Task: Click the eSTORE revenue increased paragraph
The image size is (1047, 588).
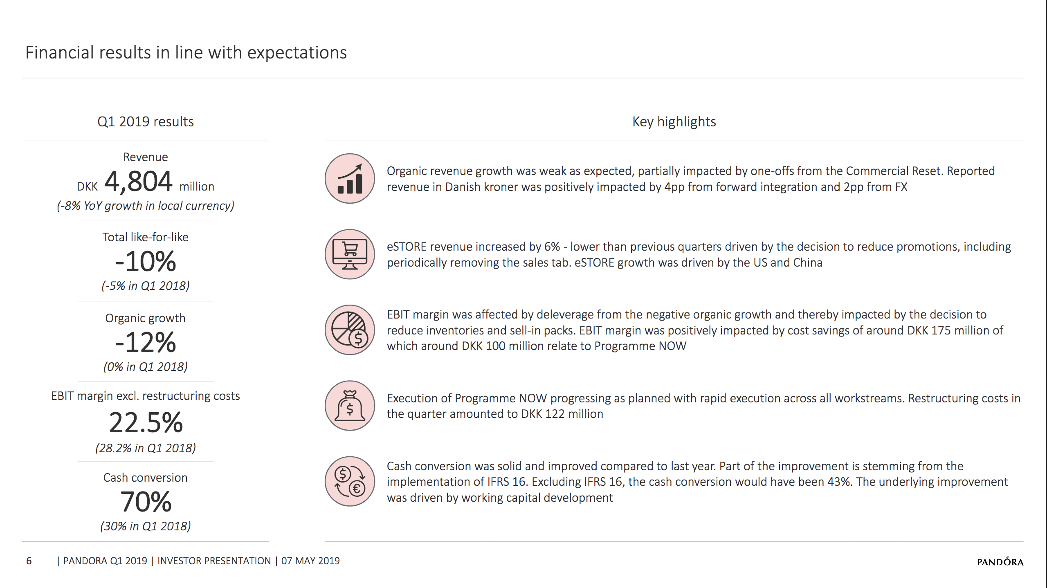Action: click(x=699, y=254)
